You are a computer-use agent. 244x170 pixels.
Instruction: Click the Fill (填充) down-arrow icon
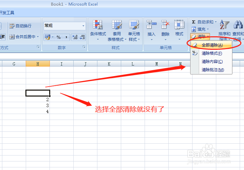coord(193,29)
